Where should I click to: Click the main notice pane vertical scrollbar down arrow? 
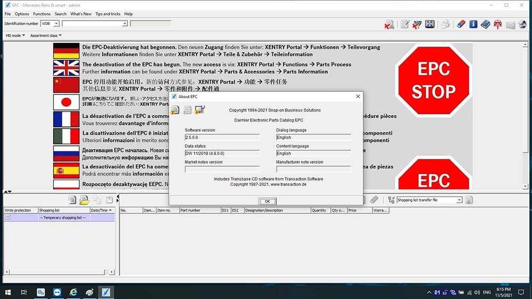(525, 186)
